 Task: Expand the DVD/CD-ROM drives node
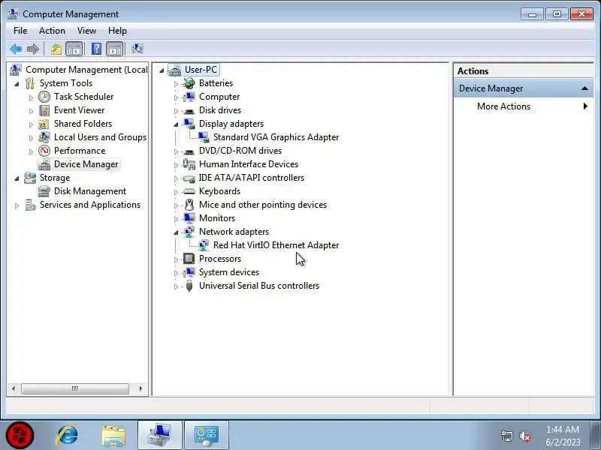coord(176,151)
